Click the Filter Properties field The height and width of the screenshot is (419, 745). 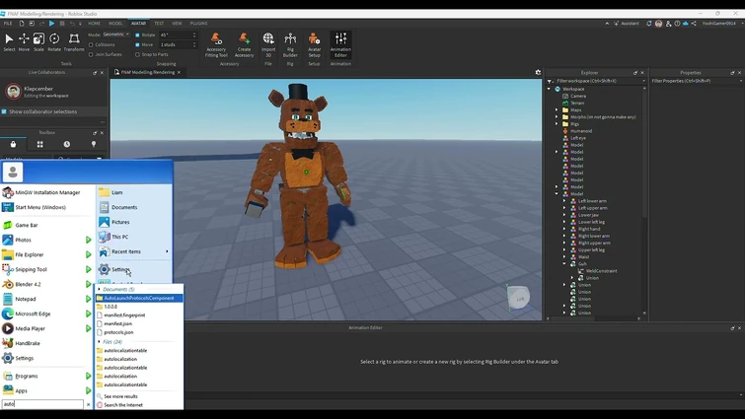pos(696,81)
